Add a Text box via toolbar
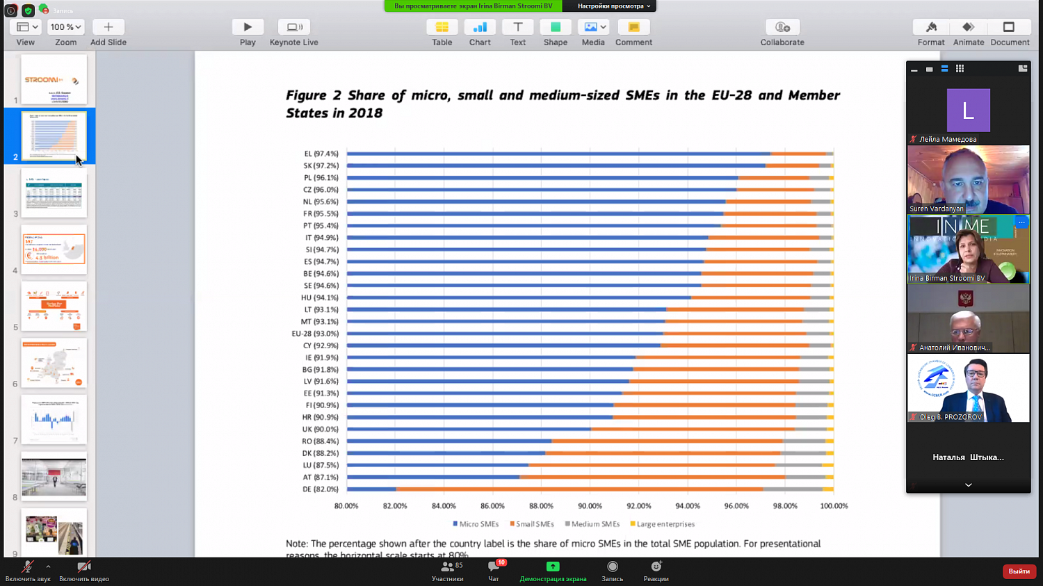Image resolution: width=1043 pixels, height=586 pixels. [518, 27]
